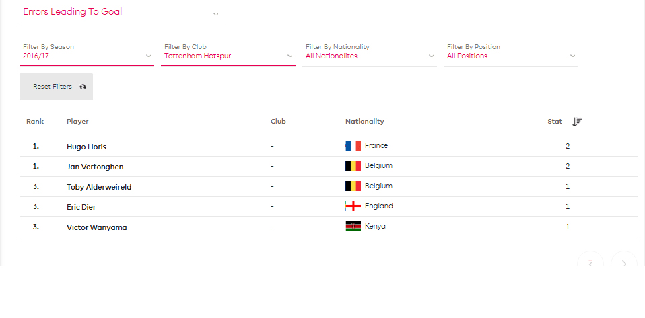Click the Player column header
645x318 pixels.
[77, 122]
